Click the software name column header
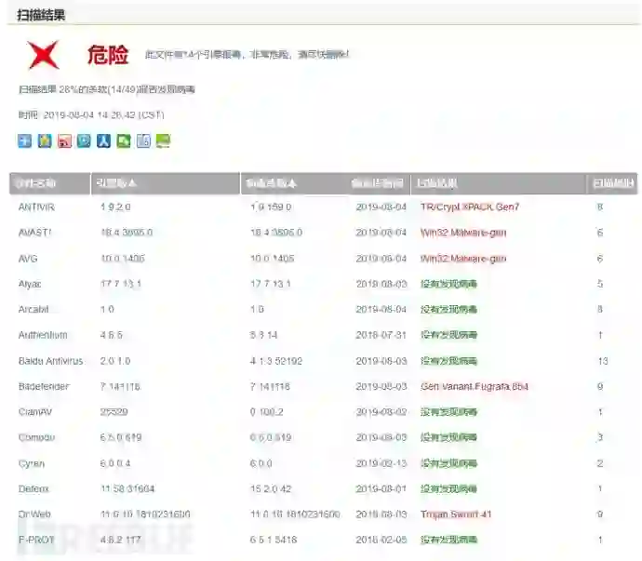This screenshot has height=561, width=642. coord(50,183)
